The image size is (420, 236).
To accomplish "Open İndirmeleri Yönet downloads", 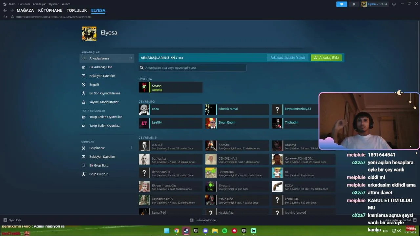I will point(203,220).
